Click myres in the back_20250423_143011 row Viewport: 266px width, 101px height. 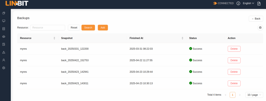click(23, 83)
